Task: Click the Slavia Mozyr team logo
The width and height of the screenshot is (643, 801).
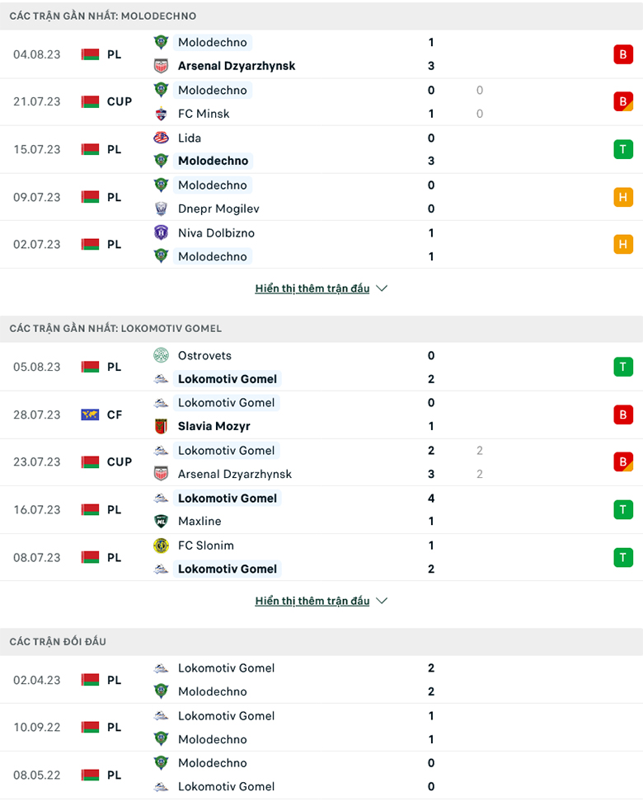Action: click(160, 427)
